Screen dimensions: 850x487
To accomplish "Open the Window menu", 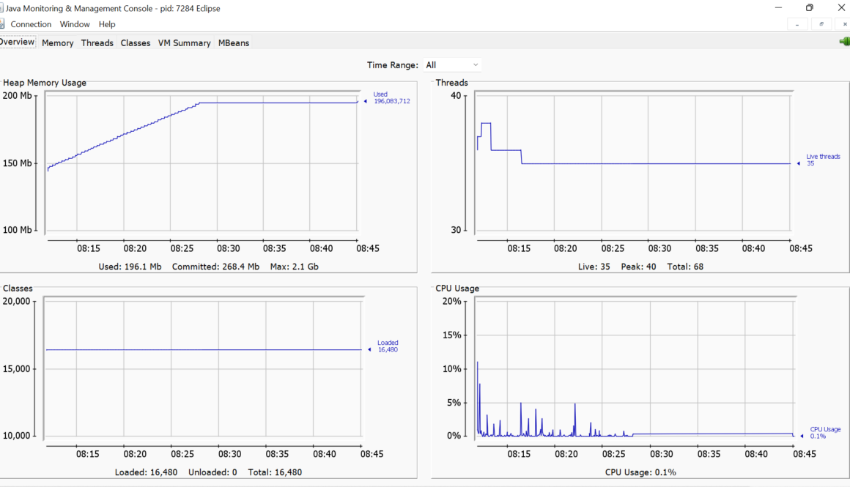I will [75, 24].
